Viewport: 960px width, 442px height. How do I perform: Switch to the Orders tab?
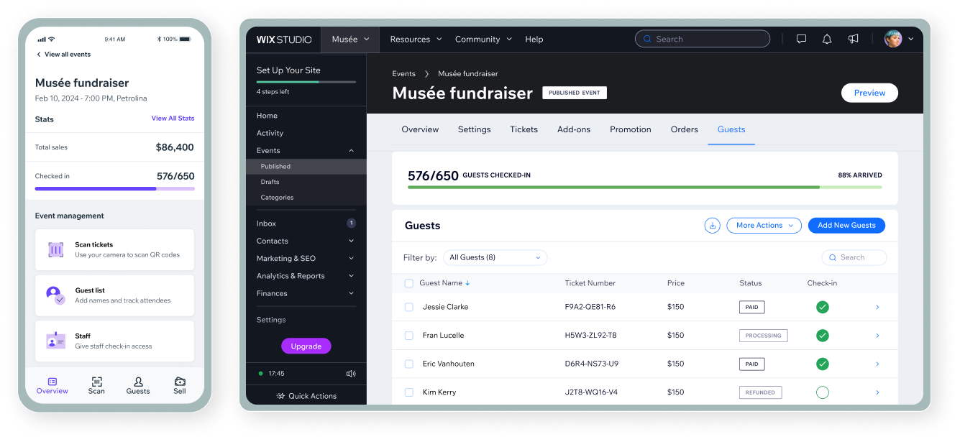[x=685, y=129]
